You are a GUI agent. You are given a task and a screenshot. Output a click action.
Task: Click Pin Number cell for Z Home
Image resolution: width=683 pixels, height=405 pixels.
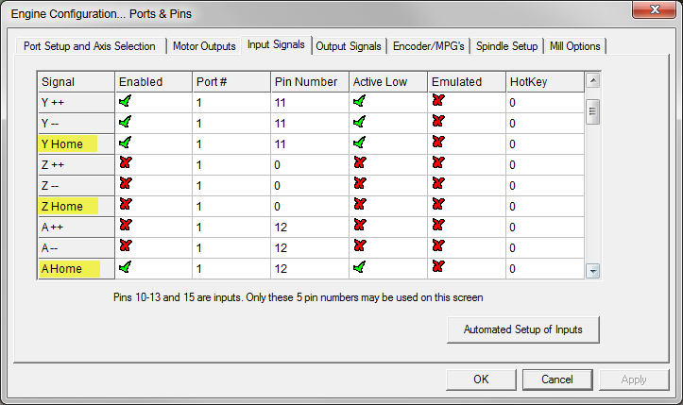click(x=310, y=207)
